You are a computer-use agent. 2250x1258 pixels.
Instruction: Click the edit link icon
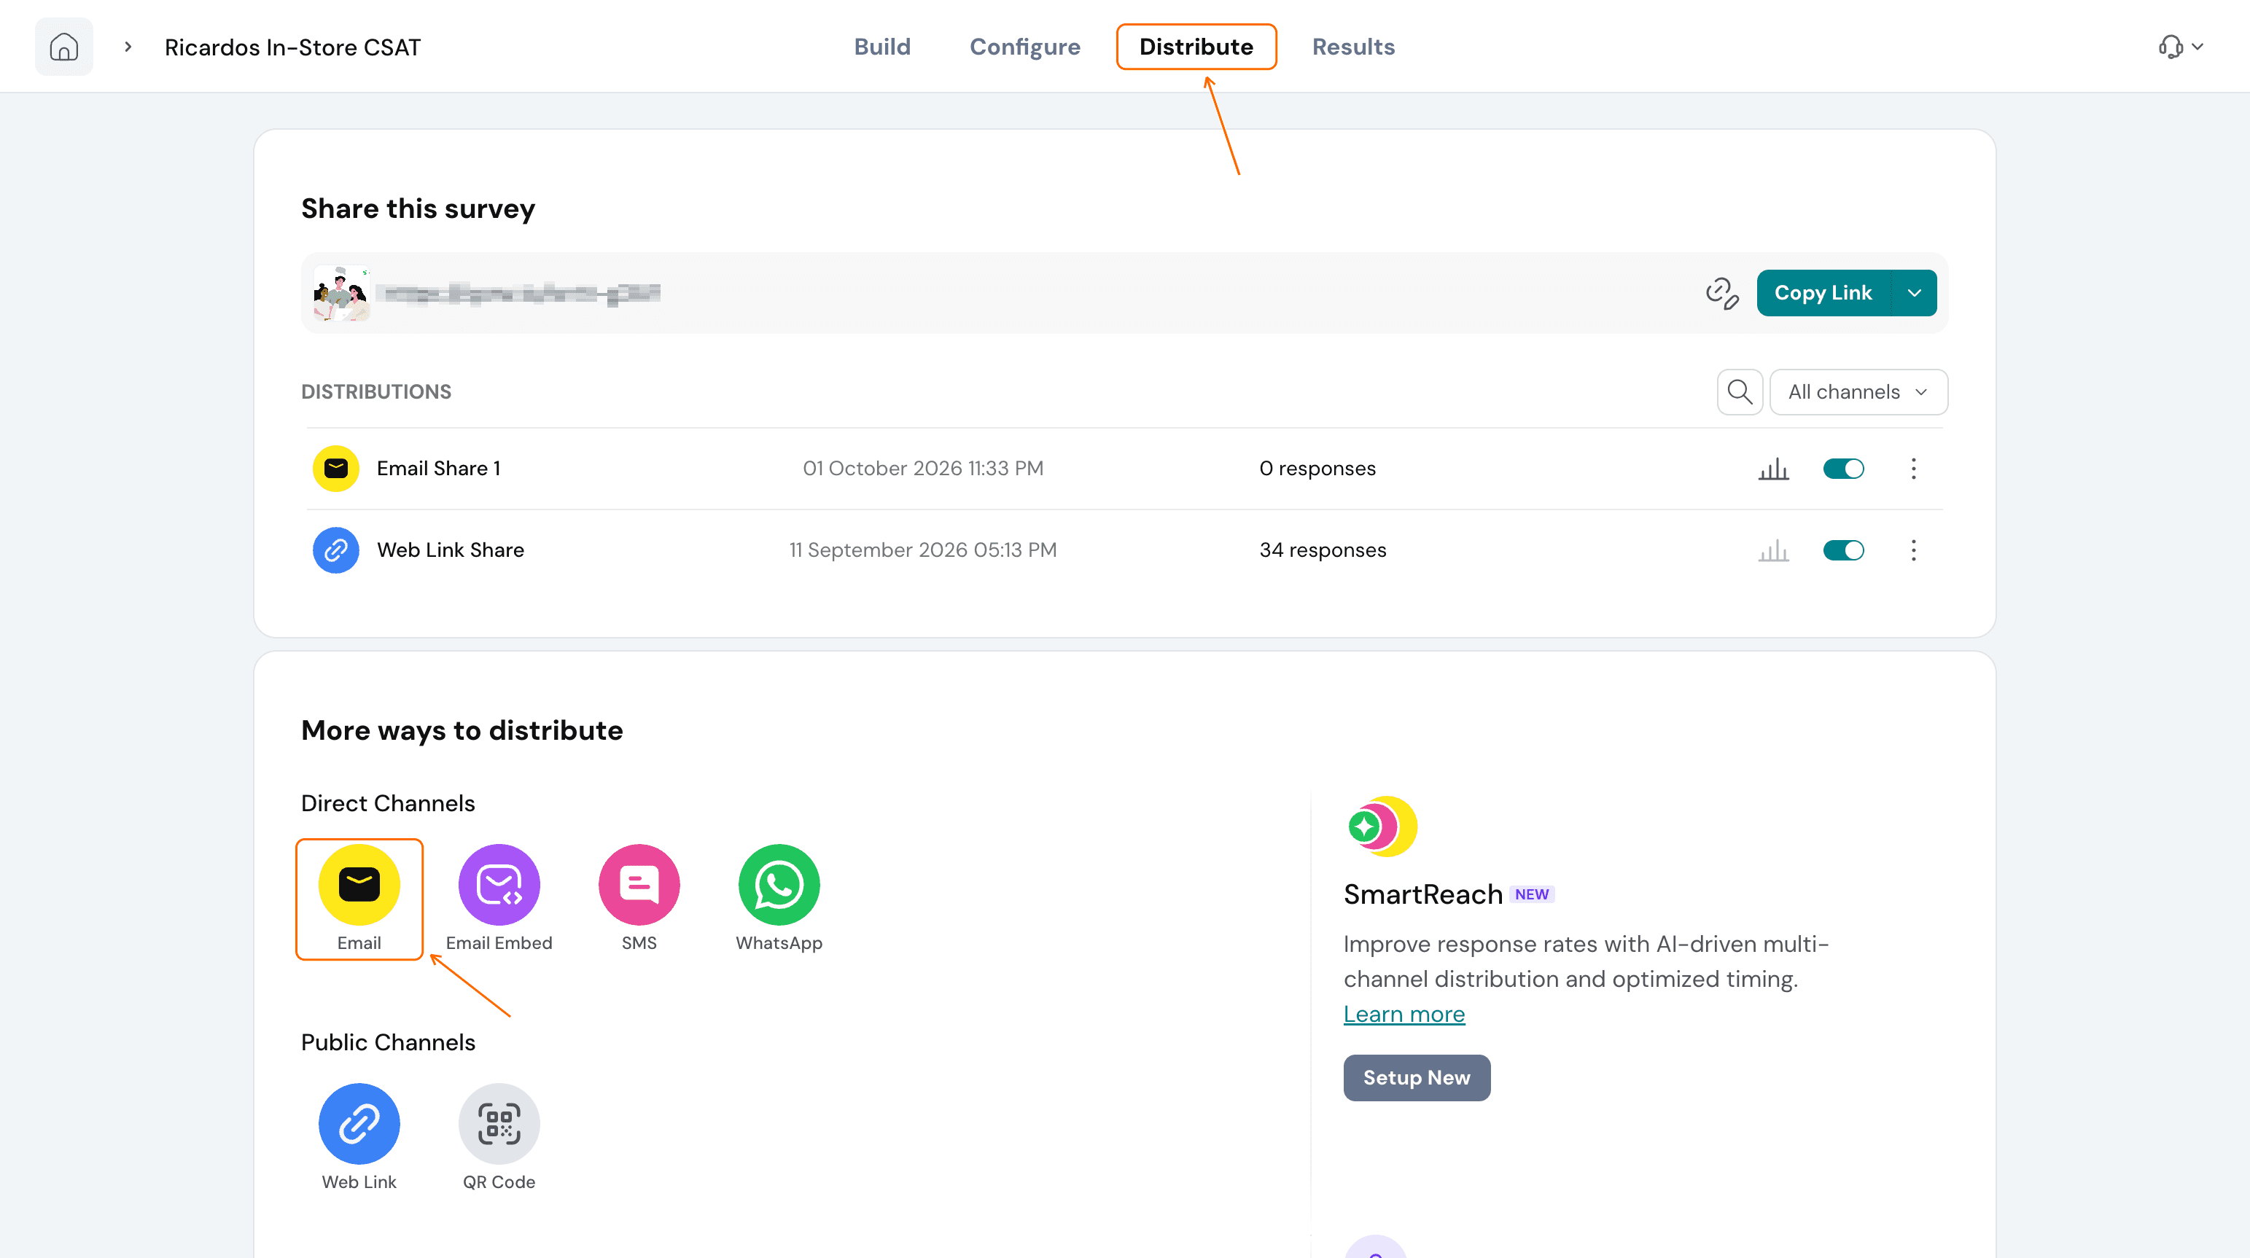[1721, 293]
